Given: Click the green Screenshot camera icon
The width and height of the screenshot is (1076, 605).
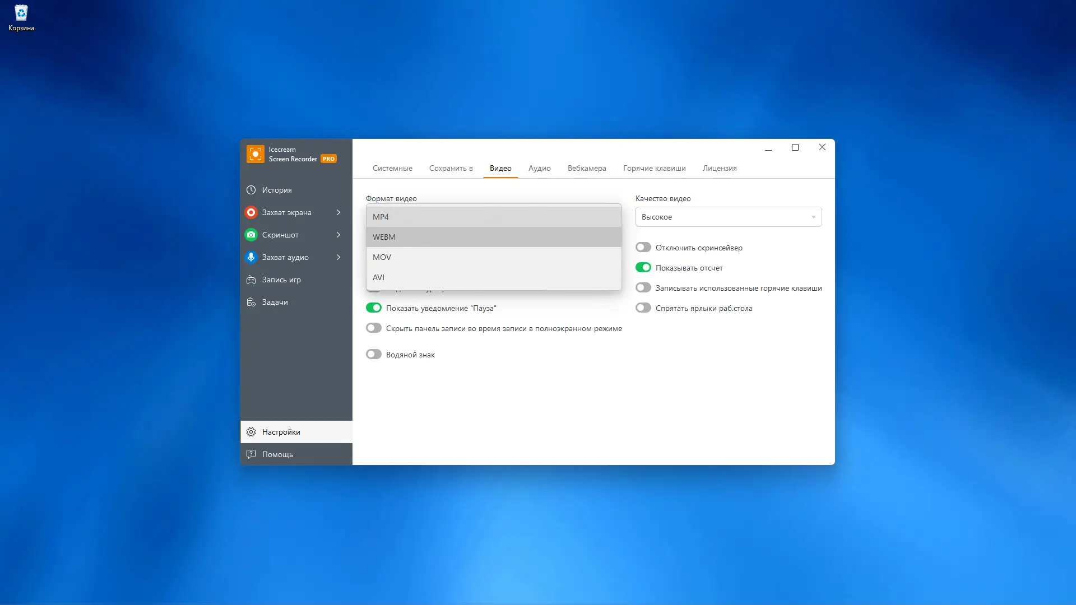Looking at the screenshot, I should [251, 235].
